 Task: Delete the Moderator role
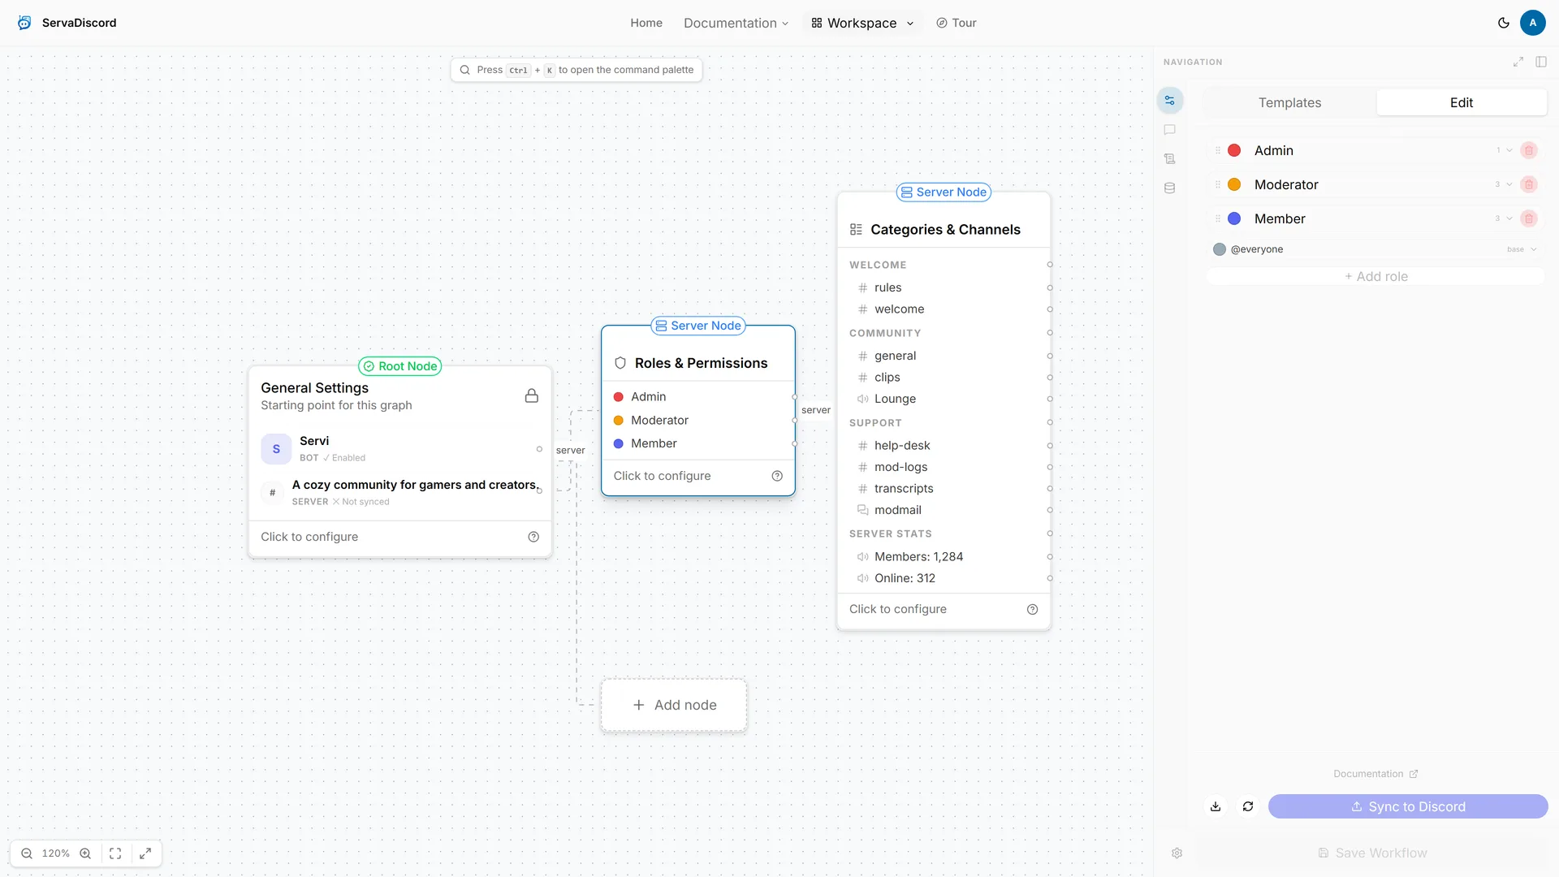click(1528, 184)
